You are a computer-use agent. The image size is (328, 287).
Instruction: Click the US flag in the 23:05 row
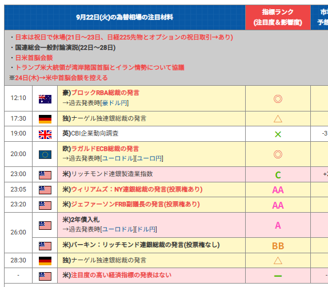45,190
